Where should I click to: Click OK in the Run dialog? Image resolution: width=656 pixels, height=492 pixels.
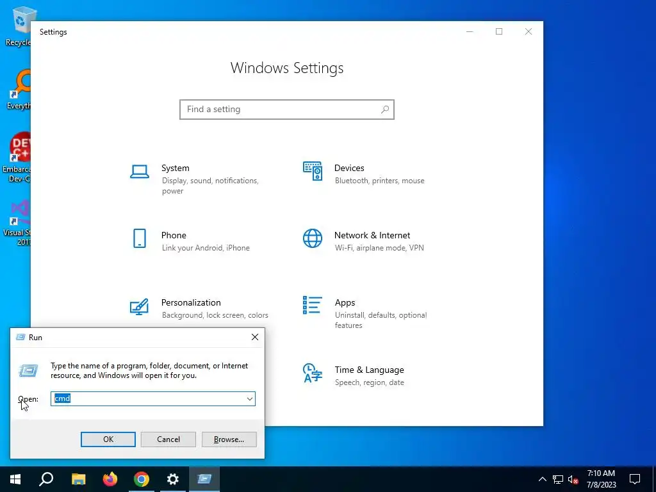click(108, 439)
